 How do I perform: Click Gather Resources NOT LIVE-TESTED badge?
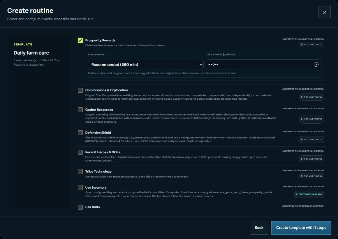tap(311, 119)
